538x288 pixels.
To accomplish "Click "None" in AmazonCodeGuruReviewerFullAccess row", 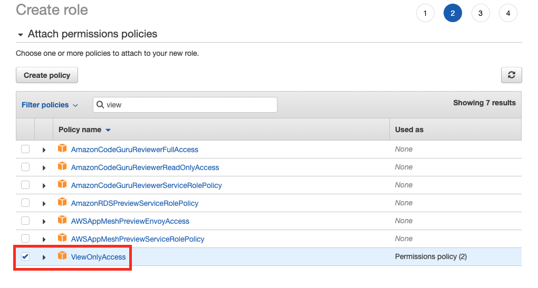I will coord(403,149).
